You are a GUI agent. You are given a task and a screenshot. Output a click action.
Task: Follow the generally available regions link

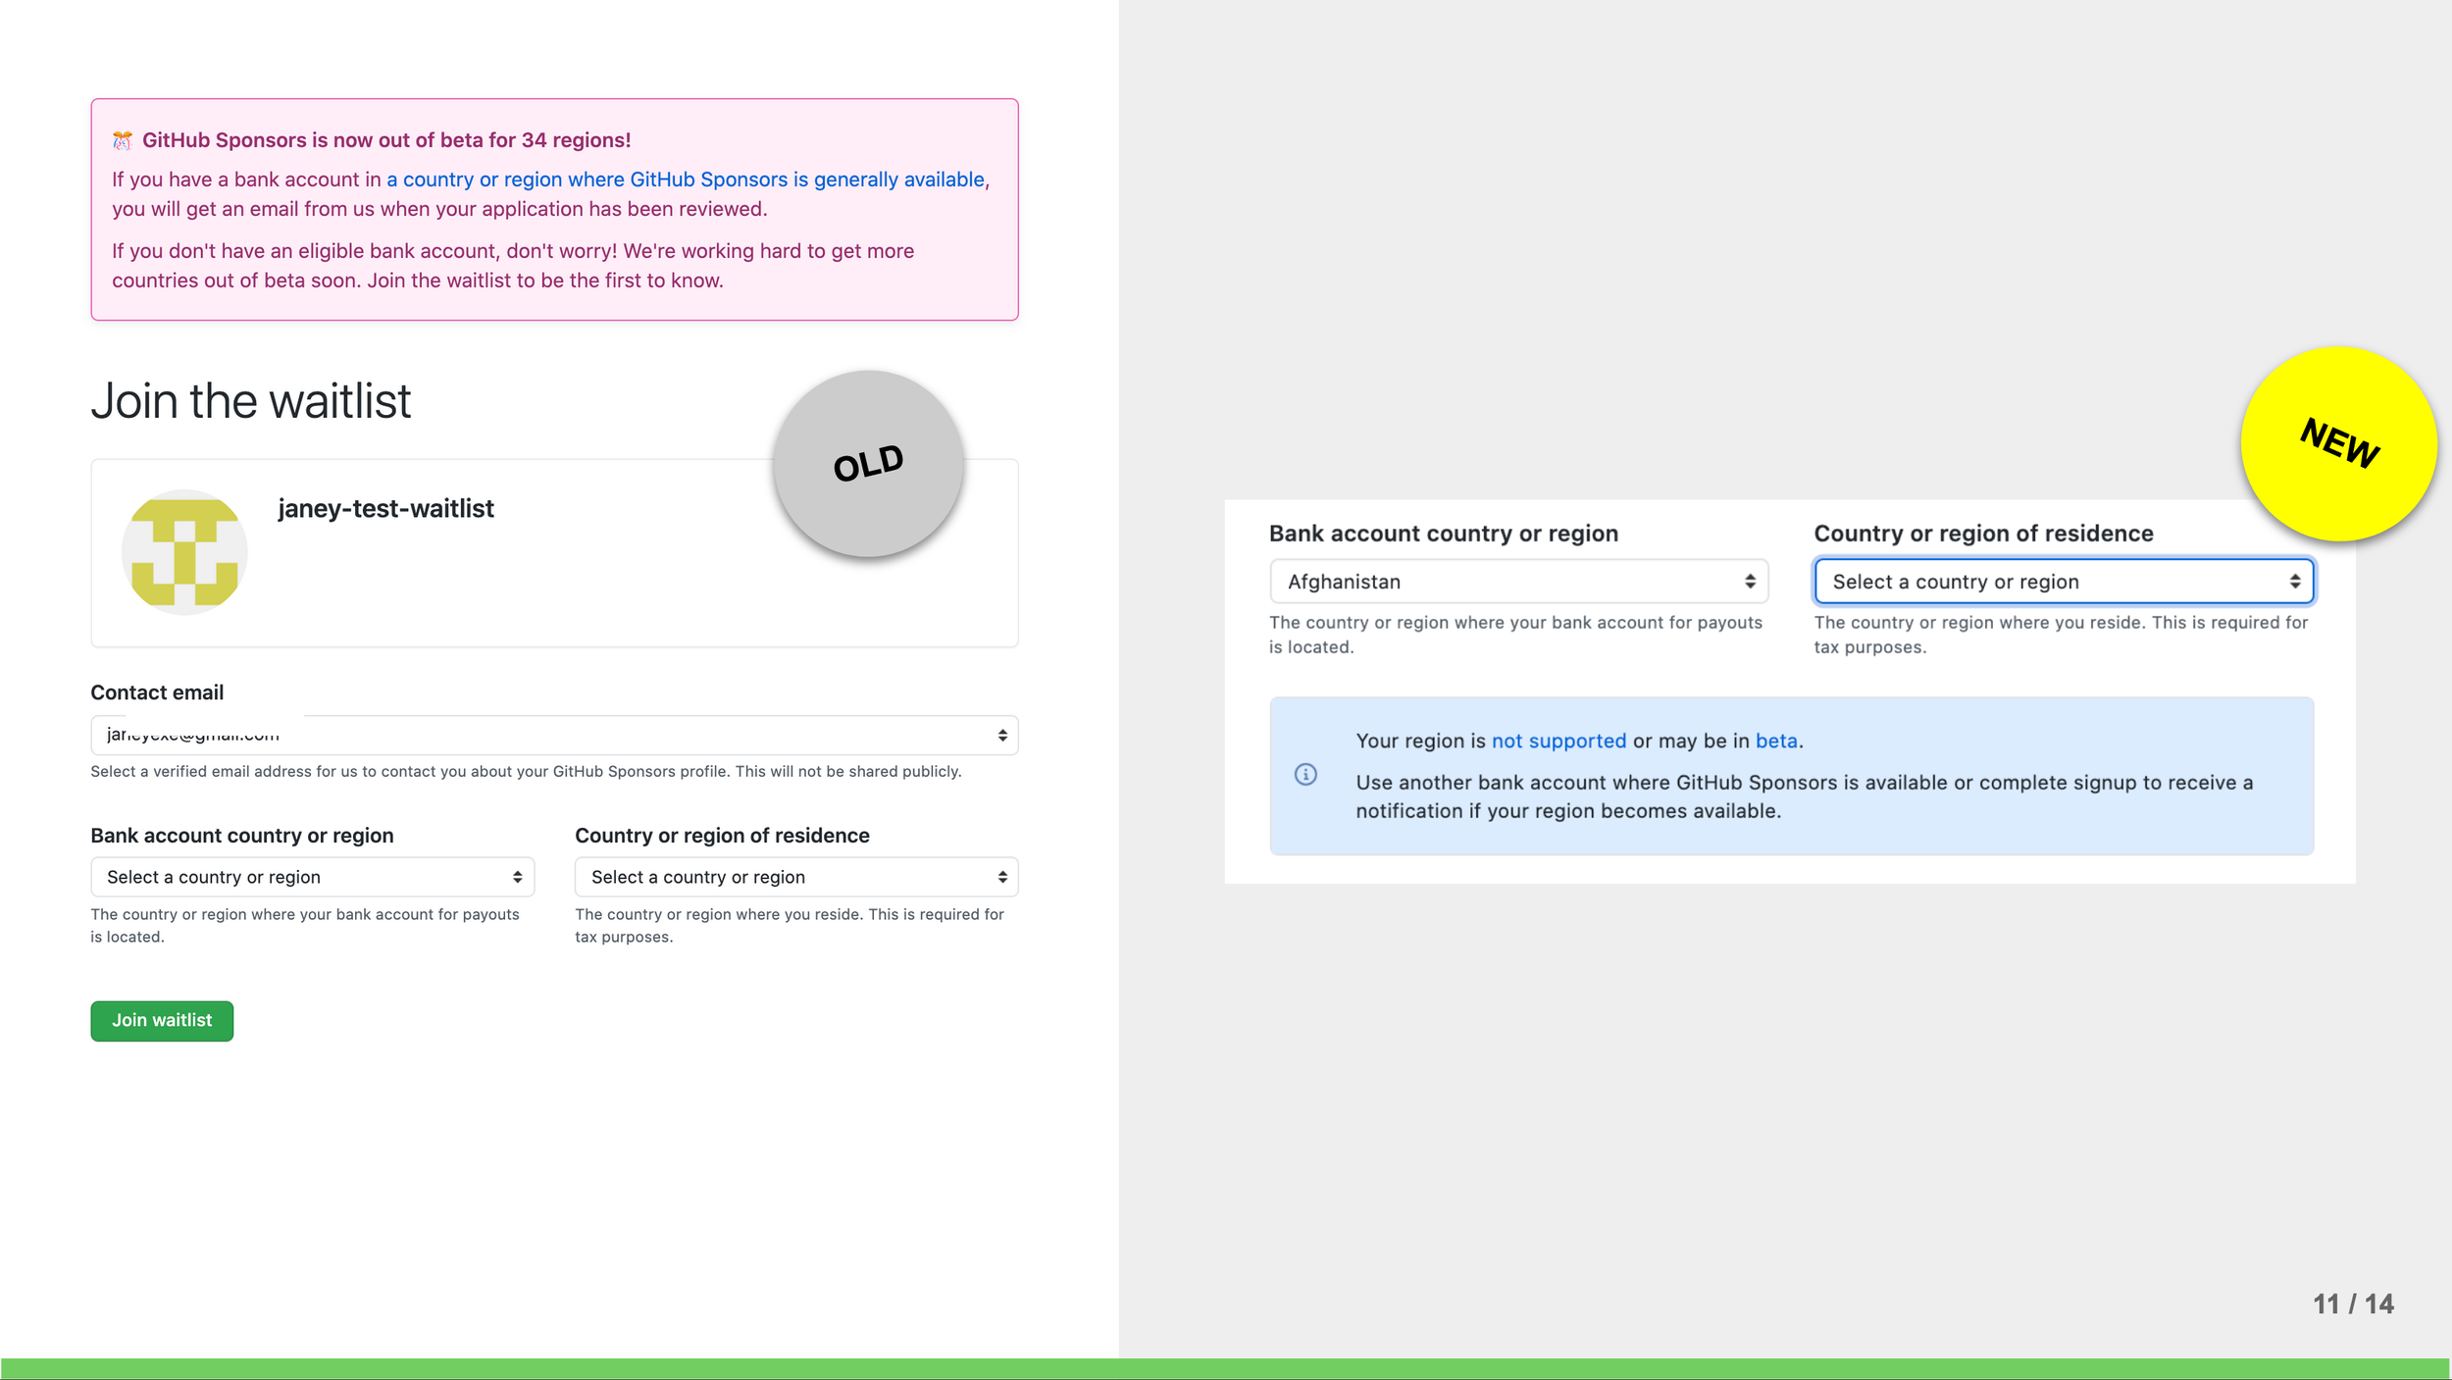click(x=686, y=179)
